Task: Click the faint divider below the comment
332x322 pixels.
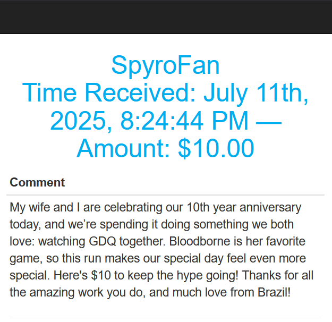Action: (165, 318)
